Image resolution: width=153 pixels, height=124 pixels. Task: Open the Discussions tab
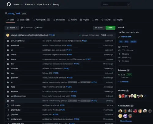point(59,20)
